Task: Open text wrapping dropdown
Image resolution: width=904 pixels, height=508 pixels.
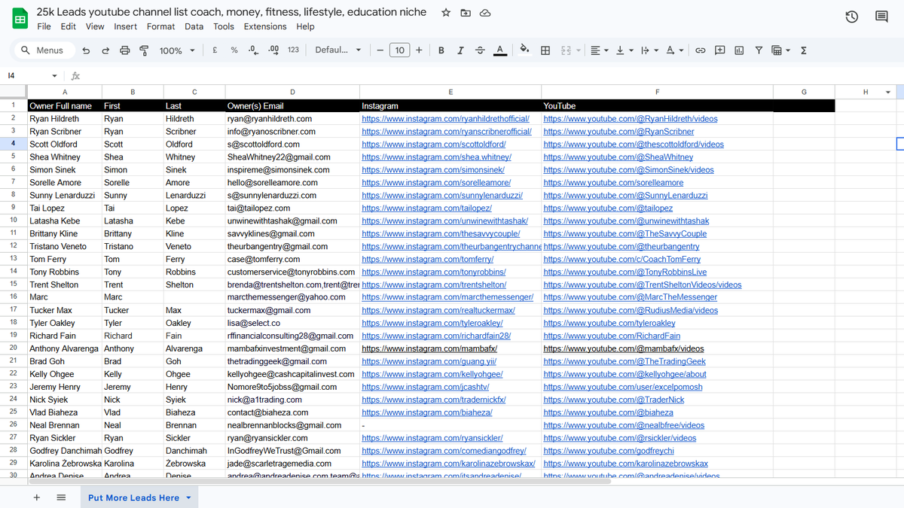Action: click(649, 50)
